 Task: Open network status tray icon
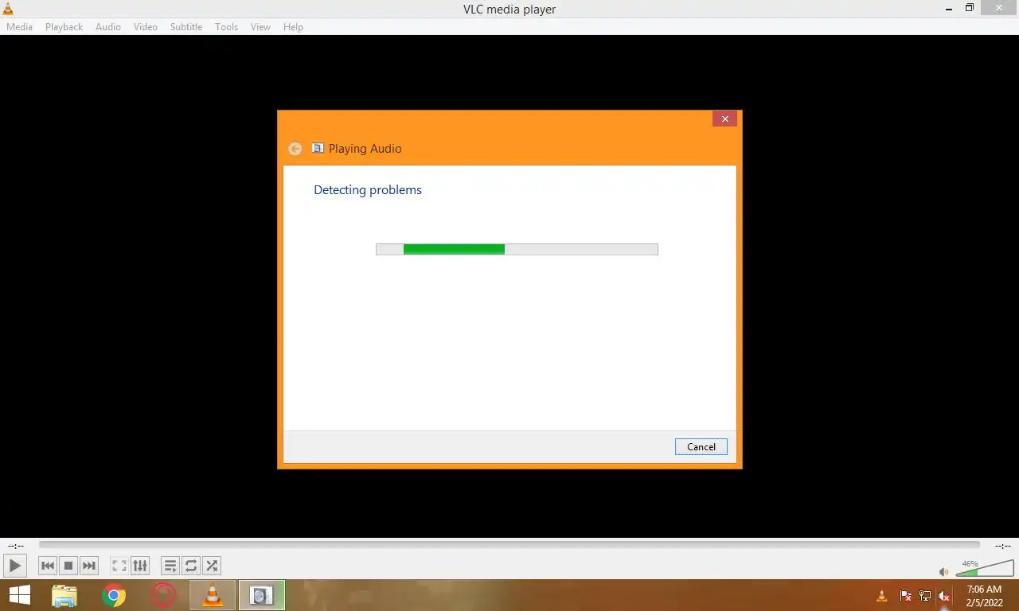(x=925, y=596)
